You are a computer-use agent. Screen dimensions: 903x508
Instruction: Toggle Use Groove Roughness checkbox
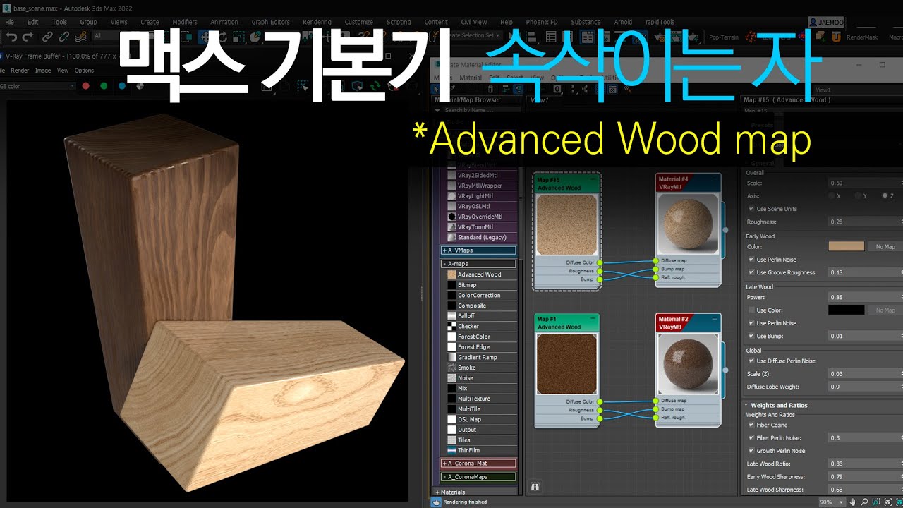751,272
